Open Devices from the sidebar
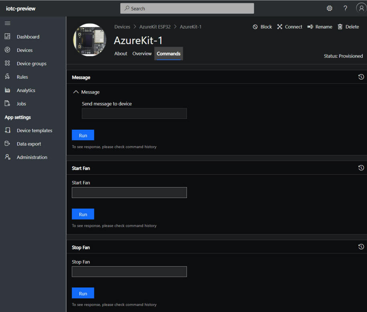 click(x=24, y=50)
